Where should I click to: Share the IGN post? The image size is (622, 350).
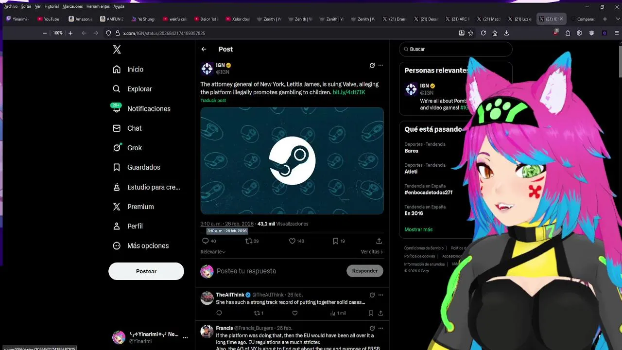click(379, 241)
